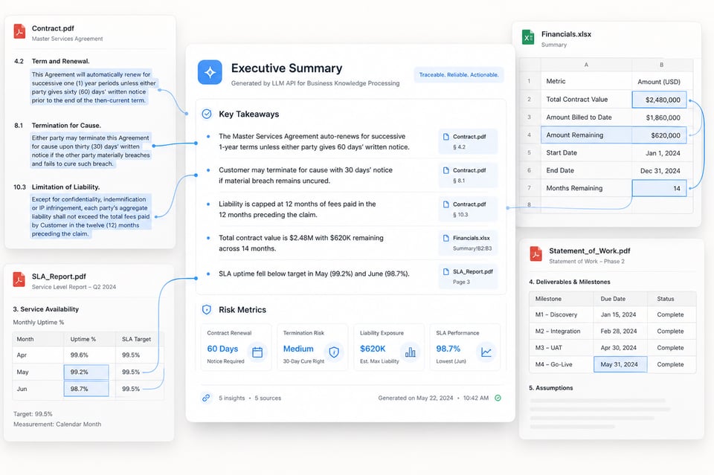The height and width of the screenshot is (475, 714).
Task: Select cell $1,860,000 in Financials.xlsx
Action: point(659,117)
